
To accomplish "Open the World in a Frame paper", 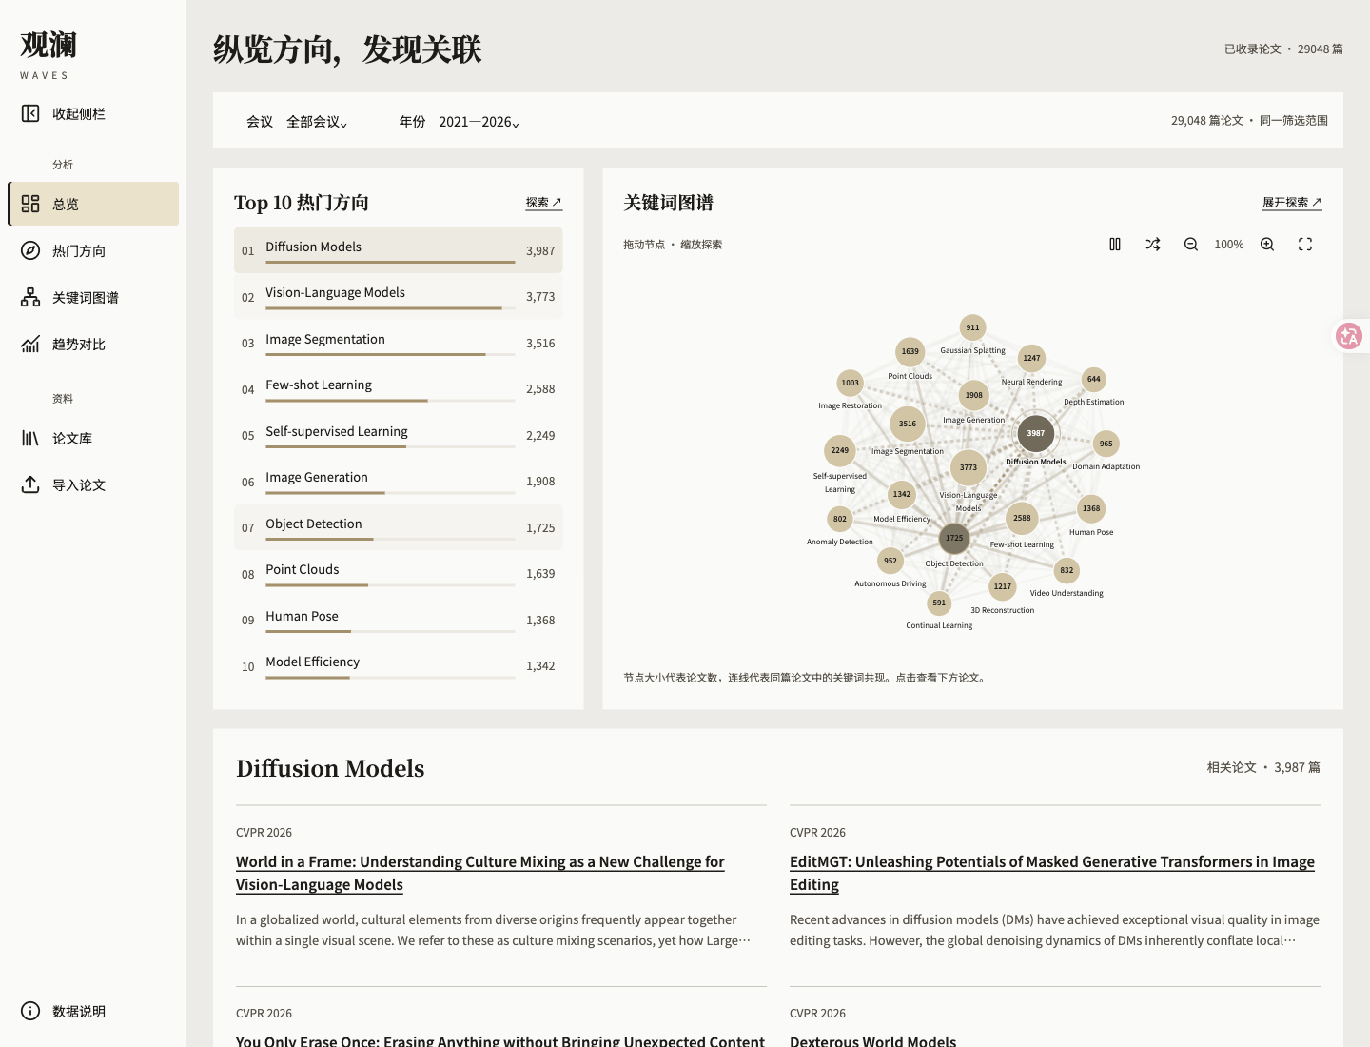I will (x=479, y=873).
